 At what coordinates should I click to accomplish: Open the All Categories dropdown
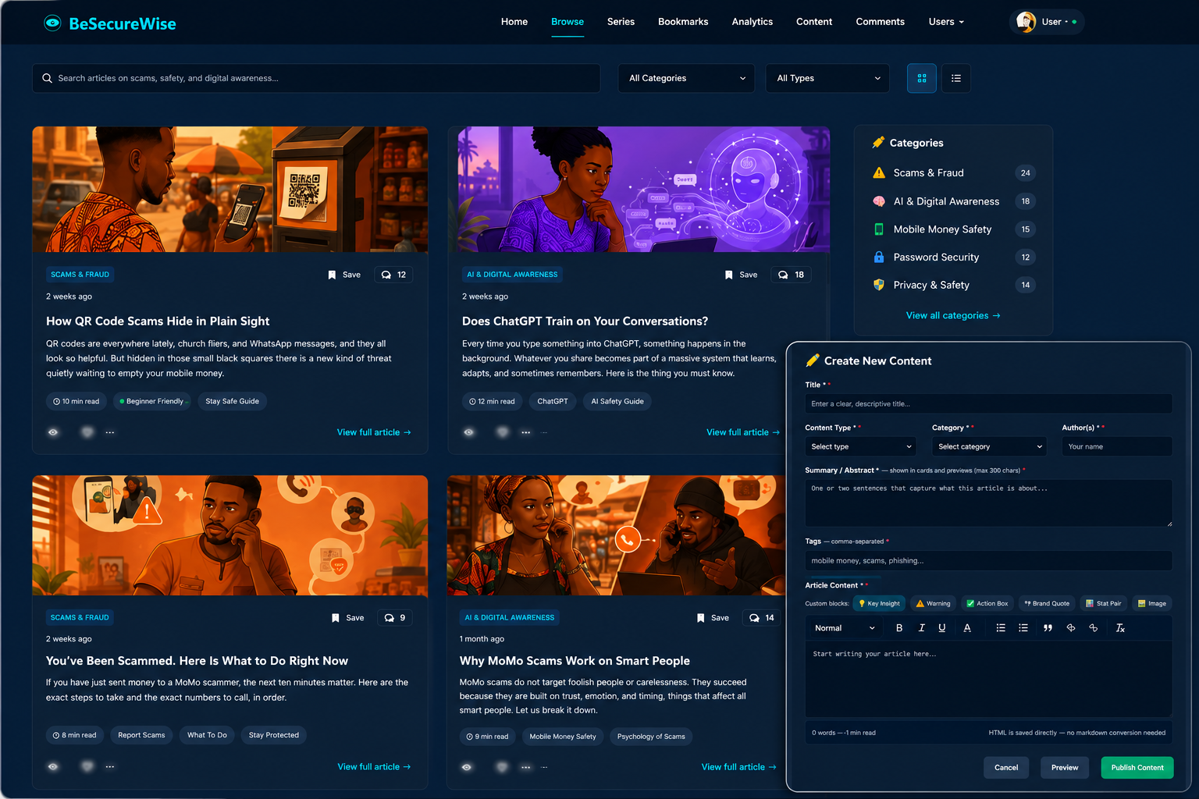click(686, 78)
